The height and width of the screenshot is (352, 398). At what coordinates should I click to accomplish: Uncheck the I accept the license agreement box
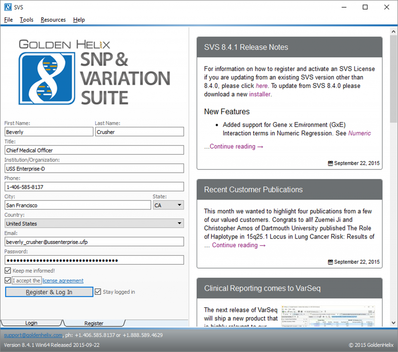click(7, 280)
